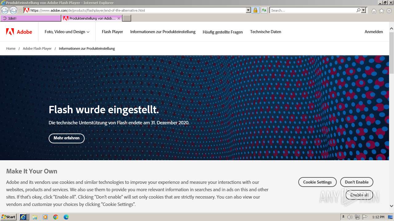Open a new blank tab

point(127,18)
